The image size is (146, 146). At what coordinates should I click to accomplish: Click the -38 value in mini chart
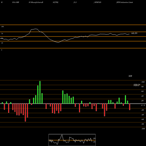[94, 142]
